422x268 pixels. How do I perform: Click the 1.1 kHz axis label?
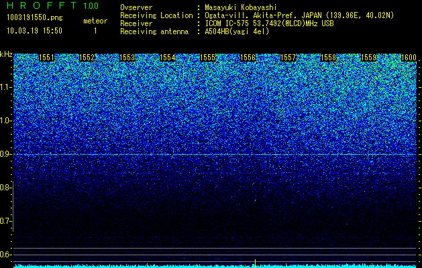6,87
